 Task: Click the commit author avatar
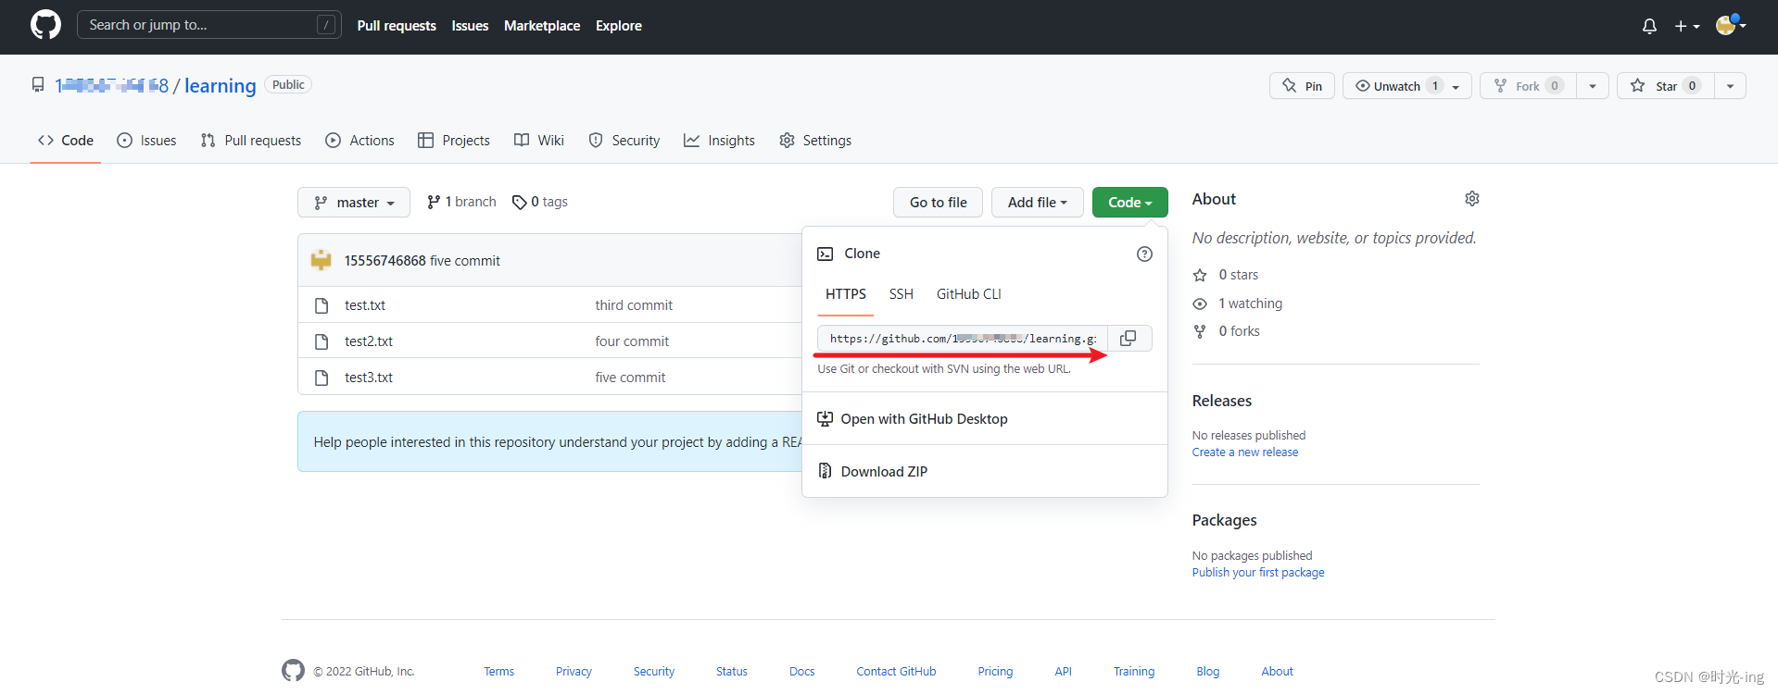coord(321,260)
